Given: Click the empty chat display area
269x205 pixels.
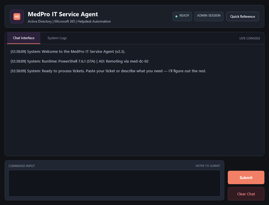Looking at the screenshot, I should 134,114.
